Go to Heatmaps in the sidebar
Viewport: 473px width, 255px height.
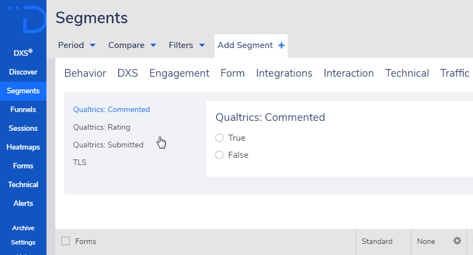[x=23, y=147]
